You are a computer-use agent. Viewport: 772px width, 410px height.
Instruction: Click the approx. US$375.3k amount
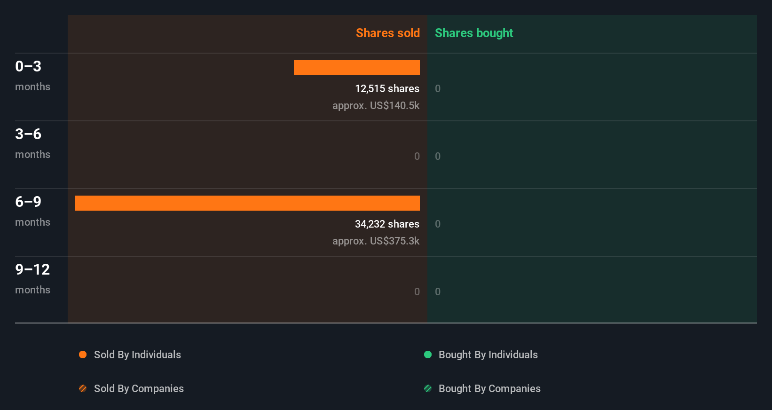pos(376,241)
